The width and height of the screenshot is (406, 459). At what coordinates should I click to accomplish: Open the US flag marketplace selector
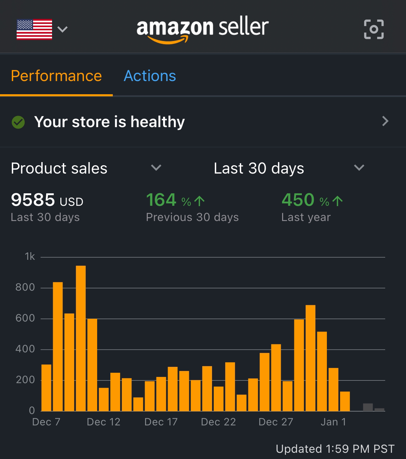[x=34, y=29]
